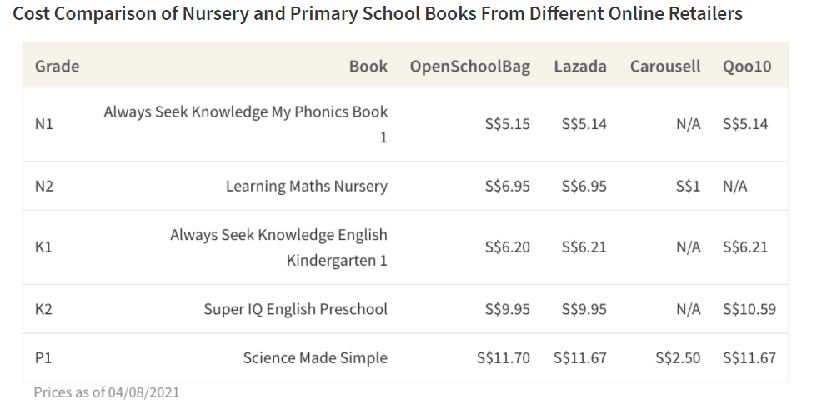
Task: Select the P1 grade cell
Action: (x=44, y=358)
